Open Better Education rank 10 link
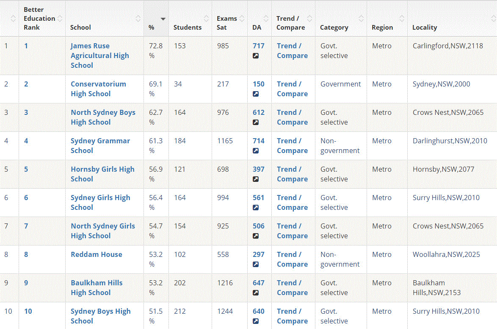 click(x=28, y=311)
